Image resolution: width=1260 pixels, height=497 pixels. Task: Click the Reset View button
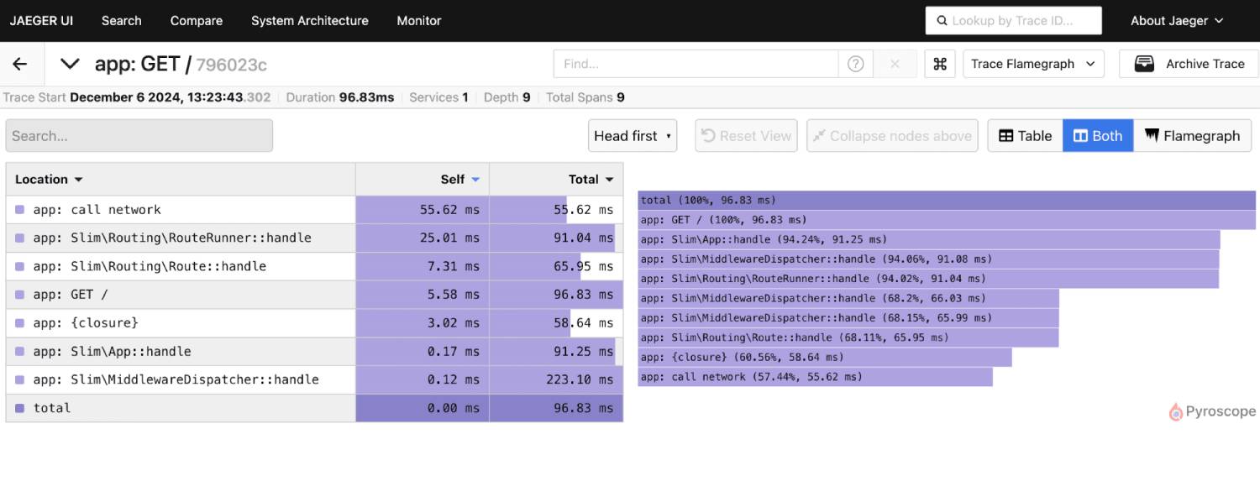click(745, 135)
